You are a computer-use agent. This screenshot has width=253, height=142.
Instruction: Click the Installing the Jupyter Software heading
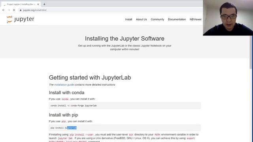point(125,39)
